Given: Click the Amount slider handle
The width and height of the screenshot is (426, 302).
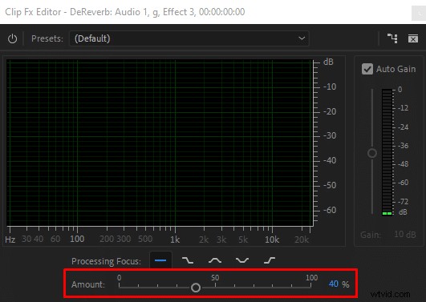Looking at the screenshot, I should (x=196, y=288).
